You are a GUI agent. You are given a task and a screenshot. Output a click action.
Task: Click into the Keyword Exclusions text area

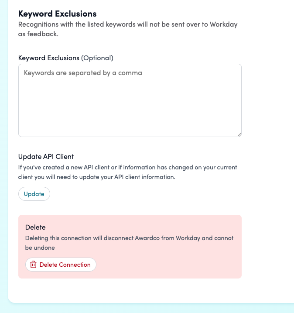(130, 100)
